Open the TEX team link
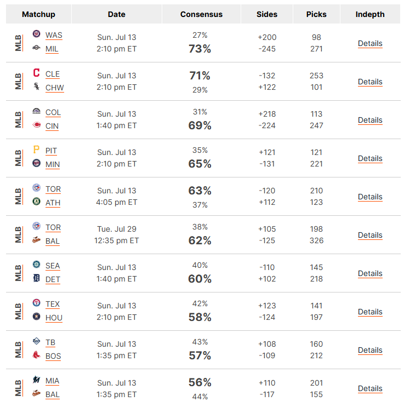The width and height of the screenshot is (404, 413). pyautogui.click(x=53, y=304)
